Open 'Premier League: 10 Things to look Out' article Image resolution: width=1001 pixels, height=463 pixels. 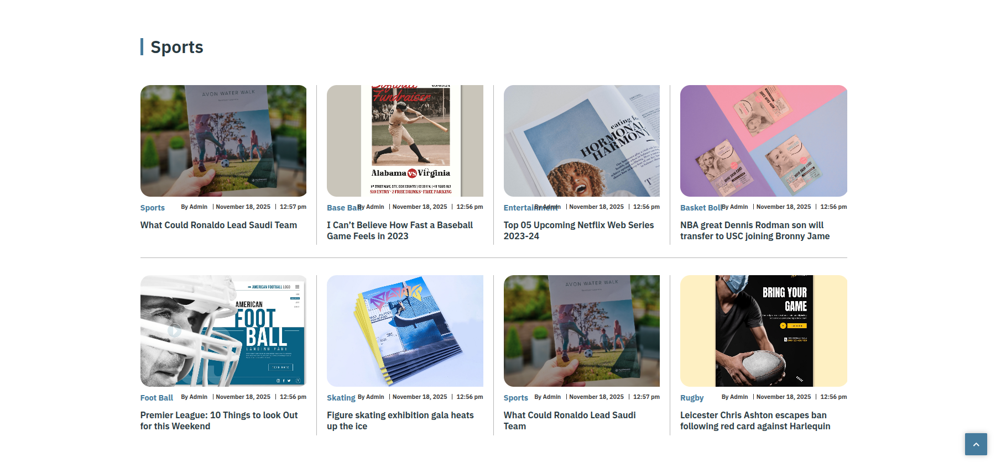[218, 420]
